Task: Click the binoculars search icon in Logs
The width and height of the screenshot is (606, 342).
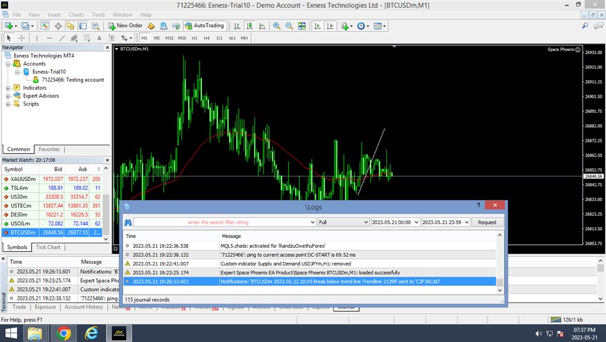Action: tap(128, 222)
